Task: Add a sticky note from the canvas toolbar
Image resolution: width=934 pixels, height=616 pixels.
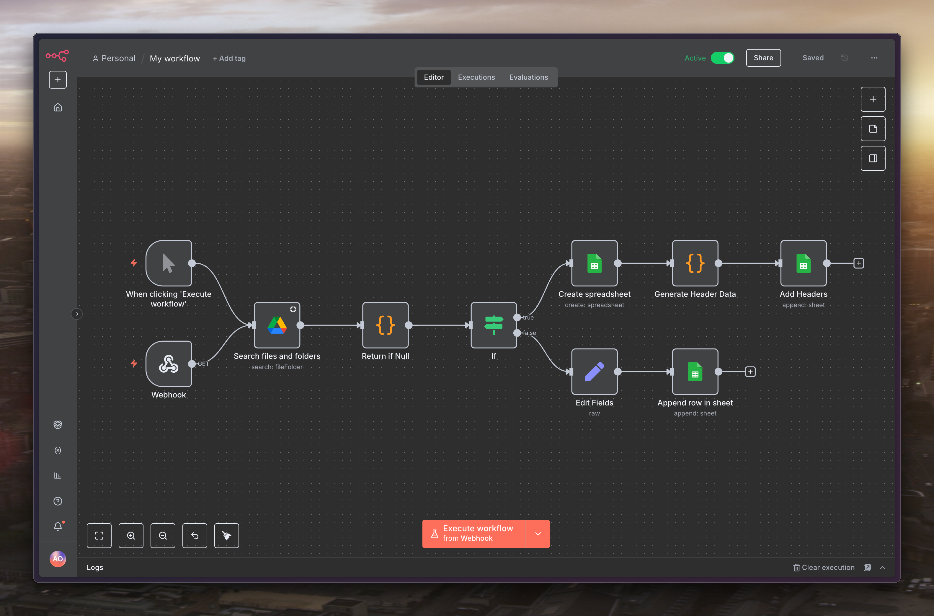Action: tap(873, 129)
